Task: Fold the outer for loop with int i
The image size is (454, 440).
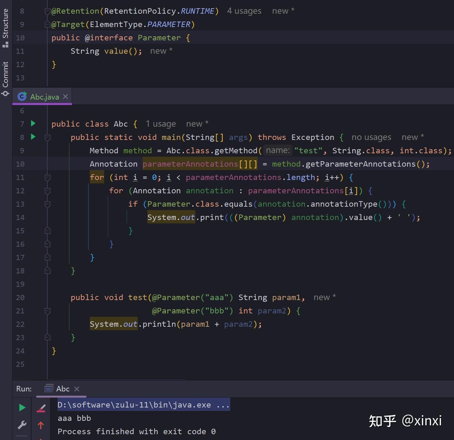Action: [x=48, y=177]
